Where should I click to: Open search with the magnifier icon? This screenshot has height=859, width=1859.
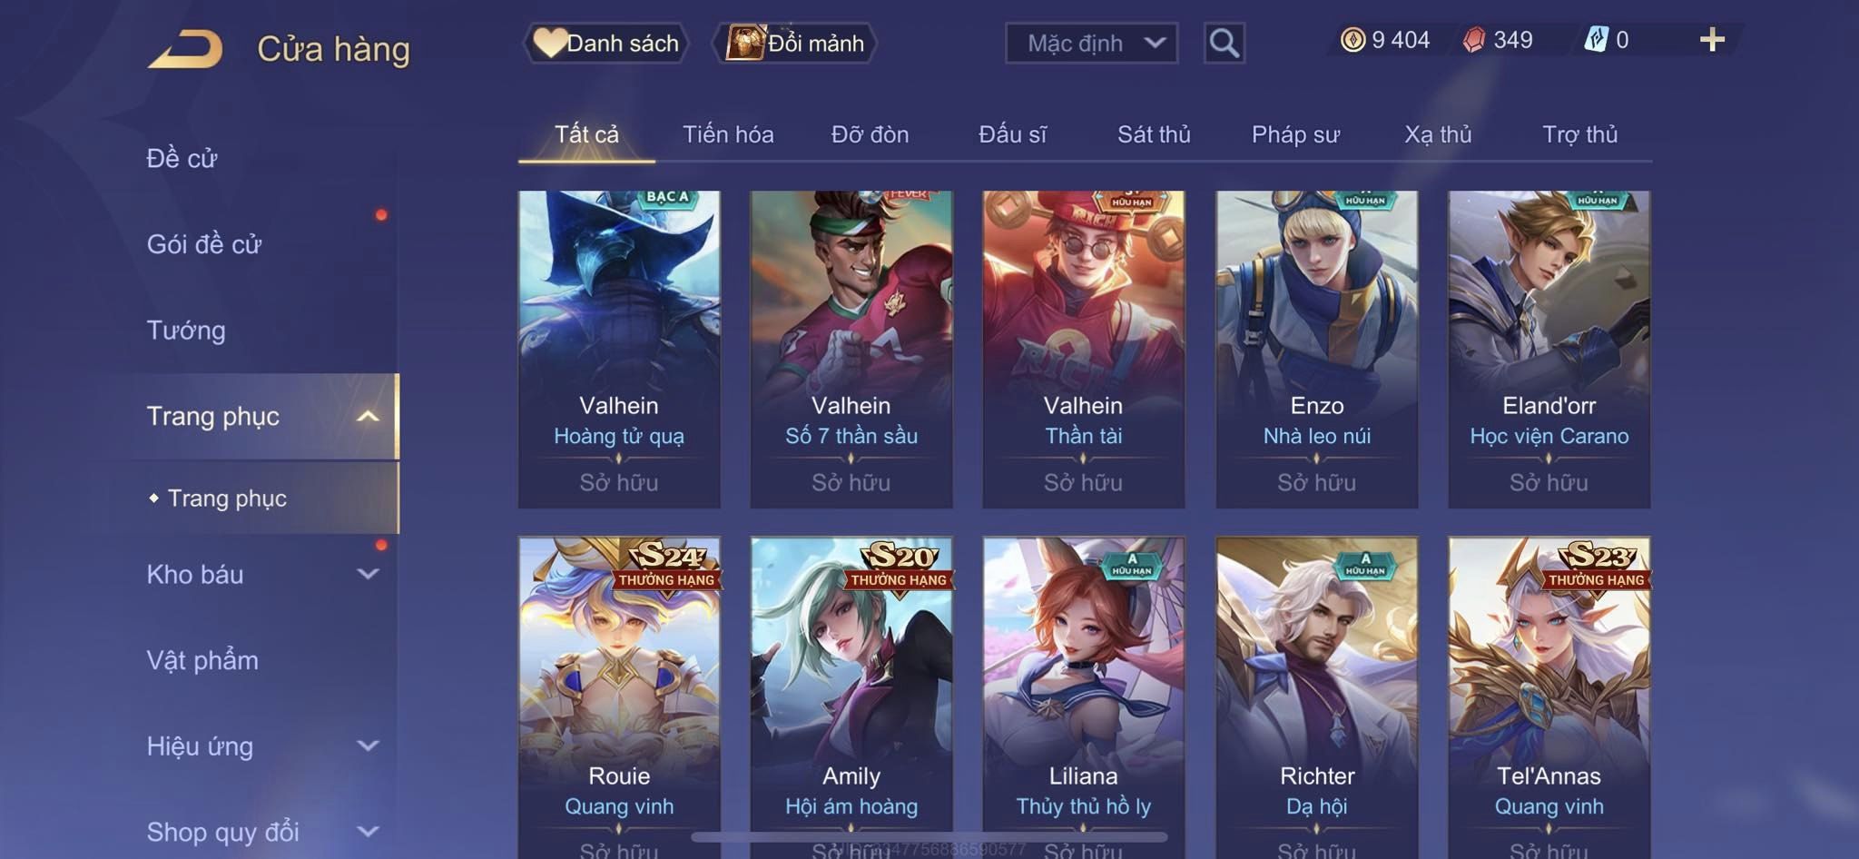(1224, 43)
